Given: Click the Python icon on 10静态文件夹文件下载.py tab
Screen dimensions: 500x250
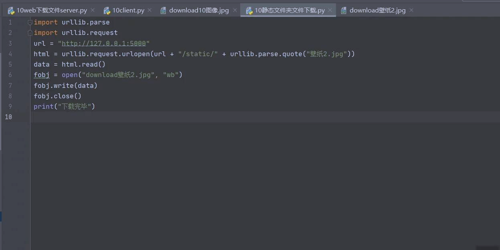Looking at the screenshot, I should [x=249, y=10].
